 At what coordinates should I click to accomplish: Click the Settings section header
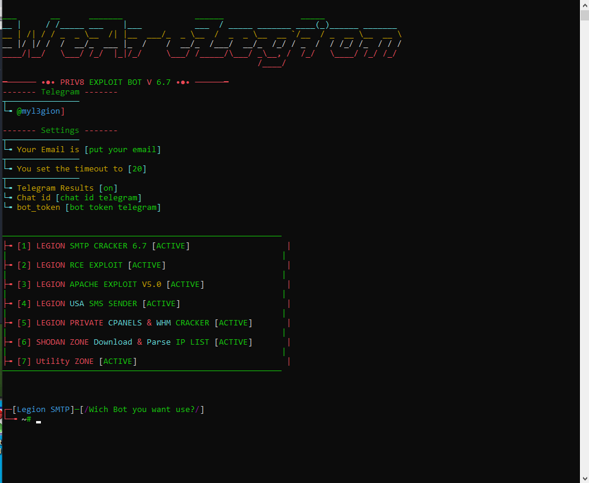(60, 131)
